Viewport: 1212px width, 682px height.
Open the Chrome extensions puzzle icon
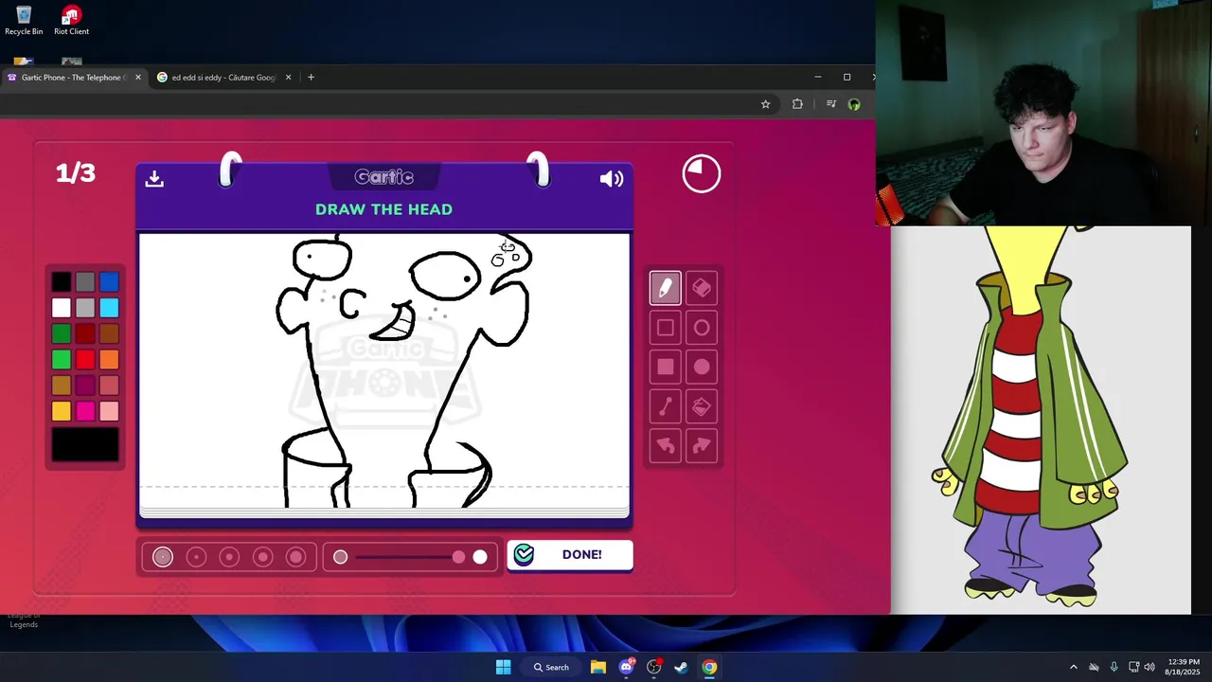pos(797,104)
